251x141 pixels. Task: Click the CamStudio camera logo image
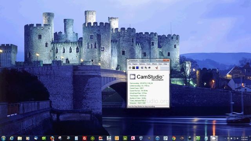133,77
